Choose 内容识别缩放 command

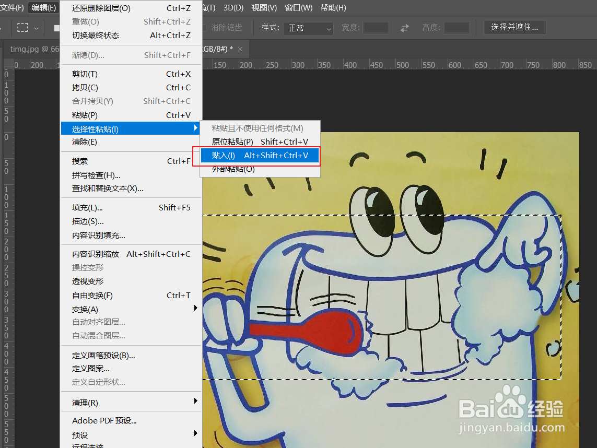pyautogui.click(x=131, y=254)
